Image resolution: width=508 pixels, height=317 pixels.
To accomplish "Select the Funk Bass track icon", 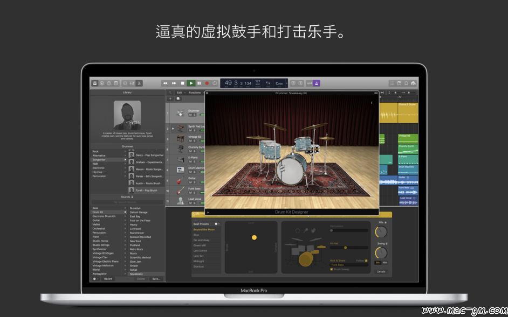I will tap(181, 191).
